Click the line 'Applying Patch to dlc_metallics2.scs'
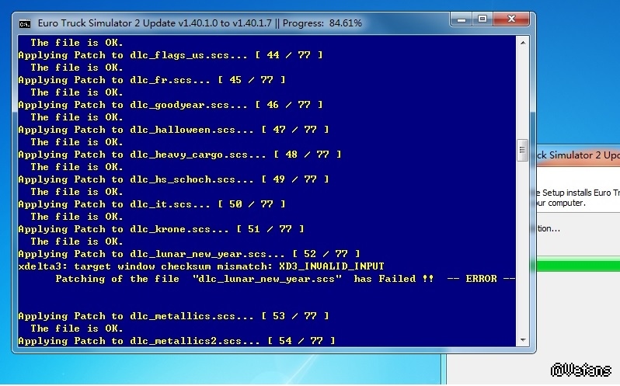This screenshot has height=386, width=620. point(176,341)
